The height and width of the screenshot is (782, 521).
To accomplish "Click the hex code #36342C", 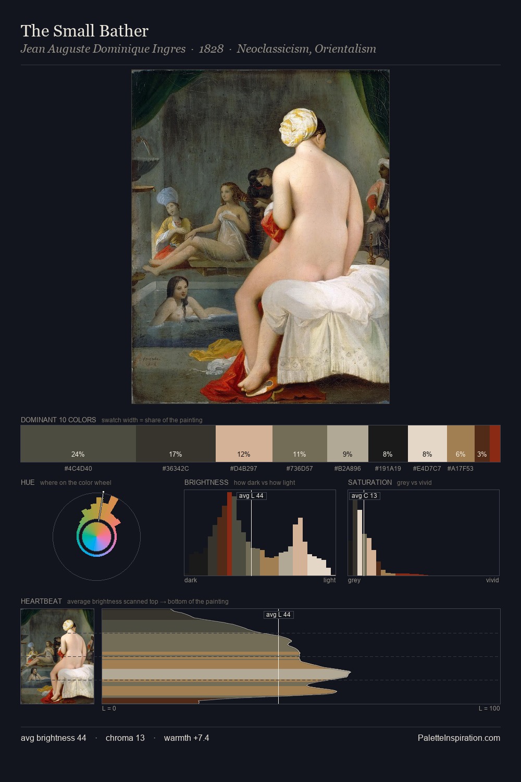I will (176, 469).
